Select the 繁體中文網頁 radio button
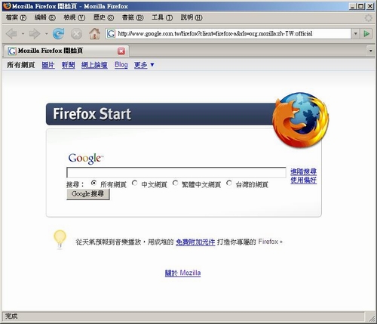 point(175,183)
